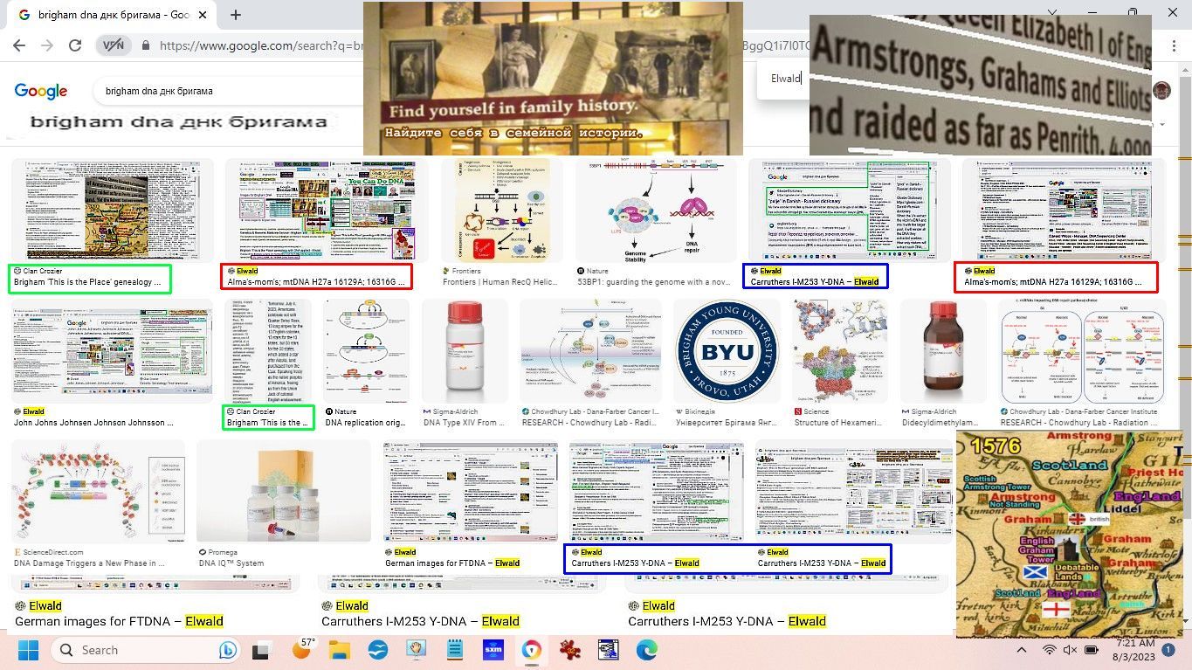Image resolution: width=1192 pixels, height=670 pixels.
Task: Open "Brigham 'This is the Place' genealogy" link
Action: click(x=87, y=282)
